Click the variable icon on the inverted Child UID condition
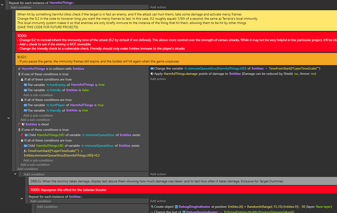 (26, 135)
